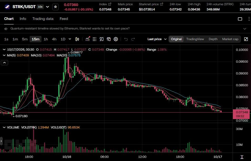Switch to the Info tab
The width and height of the screenshot is (251, 161).
click(x=23, y=19)
